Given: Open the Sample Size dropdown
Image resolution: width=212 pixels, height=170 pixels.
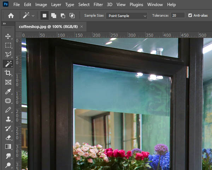Looking at the screenshot, I should [126, 16].
